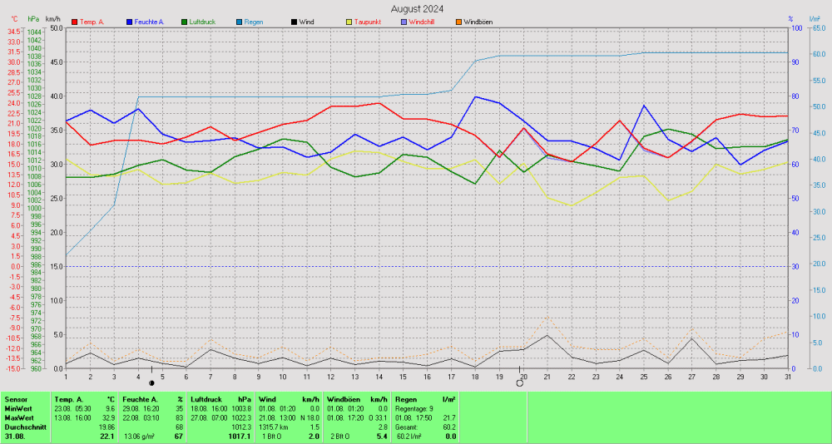
Task: Click the green Luftdruck legend square
Action: click(184, 22)
